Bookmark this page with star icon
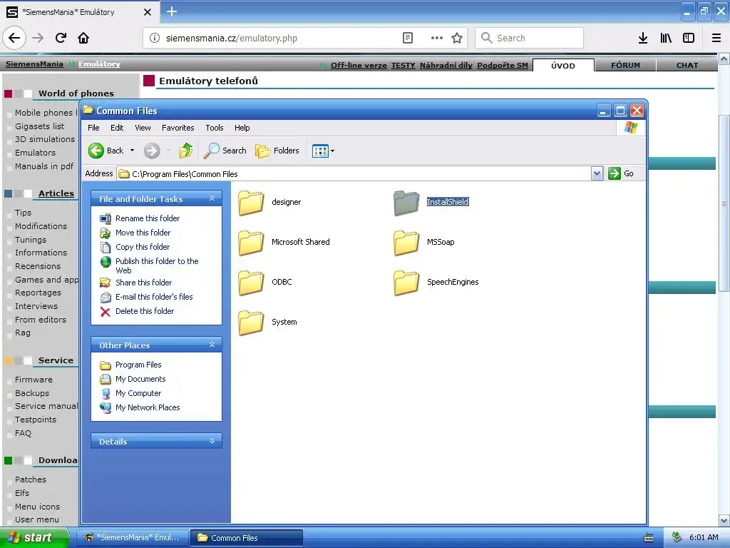Image resolution: width=730 pixels, height=548 pixels. (x=457, y=38)
